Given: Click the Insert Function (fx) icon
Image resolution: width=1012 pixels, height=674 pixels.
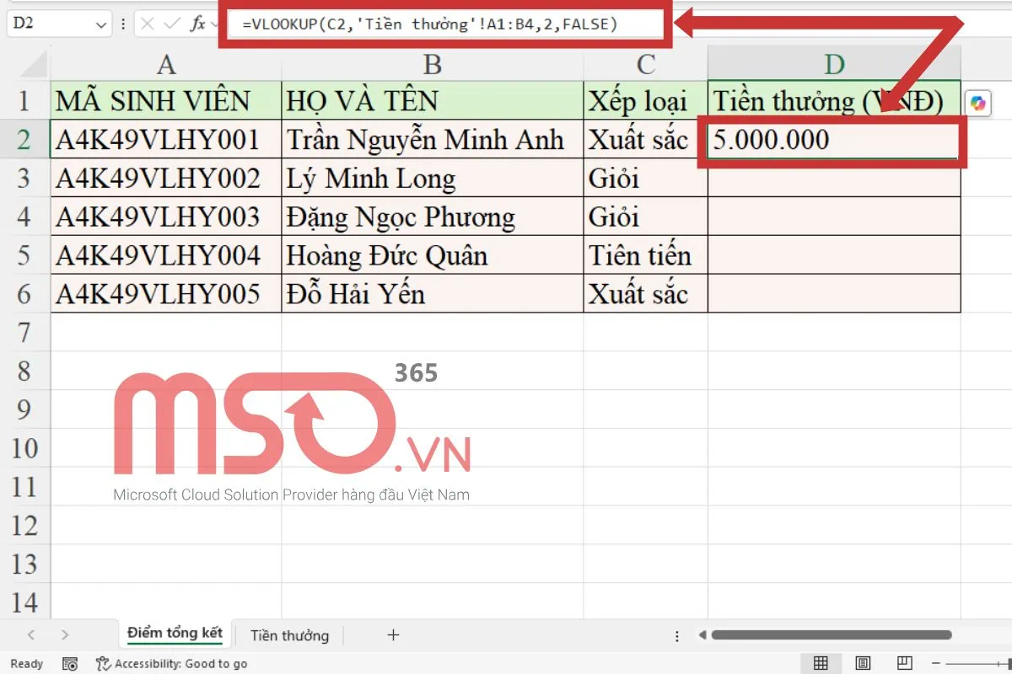Looking at the screenshot, I should [200, 23].
